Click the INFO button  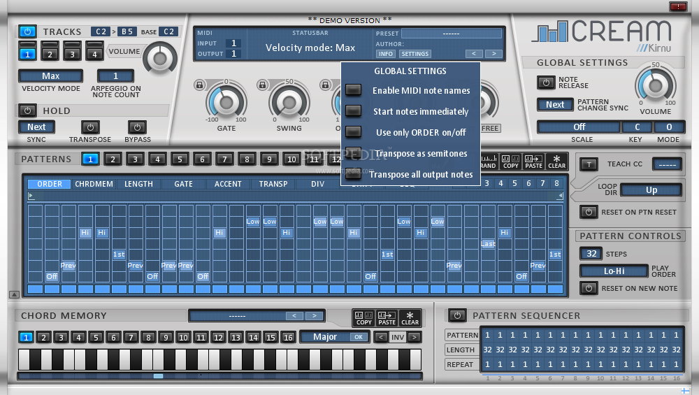coord(386,54)
